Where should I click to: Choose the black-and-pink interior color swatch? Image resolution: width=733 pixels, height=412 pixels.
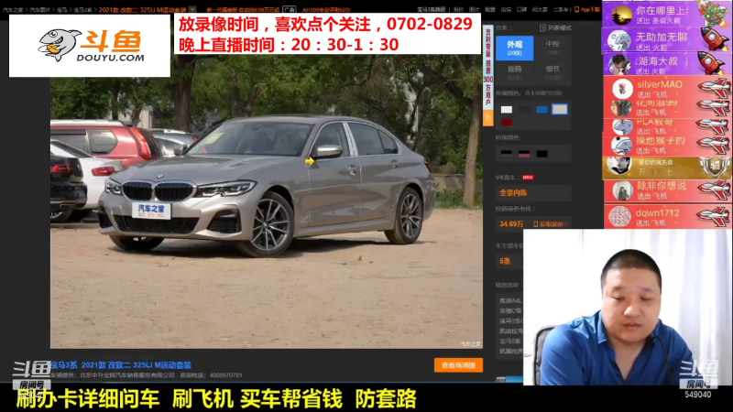pos(524,153)
